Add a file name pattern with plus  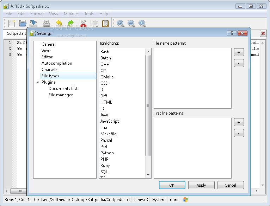pyautogui.click(x=239, y=52)
